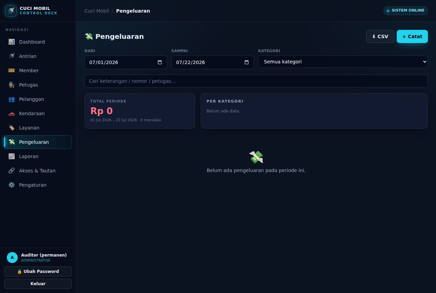Click the DARI date field 07/01/2026
Viewport: 436px width, 293px height.
[126, 62]
